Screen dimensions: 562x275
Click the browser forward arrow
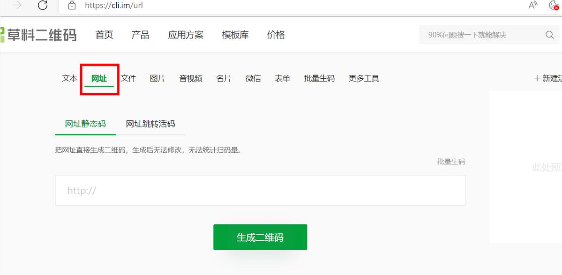click(x=17, y=6)
